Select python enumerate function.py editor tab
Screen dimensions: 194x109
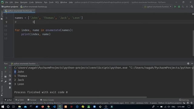click(x=19, y=11)
